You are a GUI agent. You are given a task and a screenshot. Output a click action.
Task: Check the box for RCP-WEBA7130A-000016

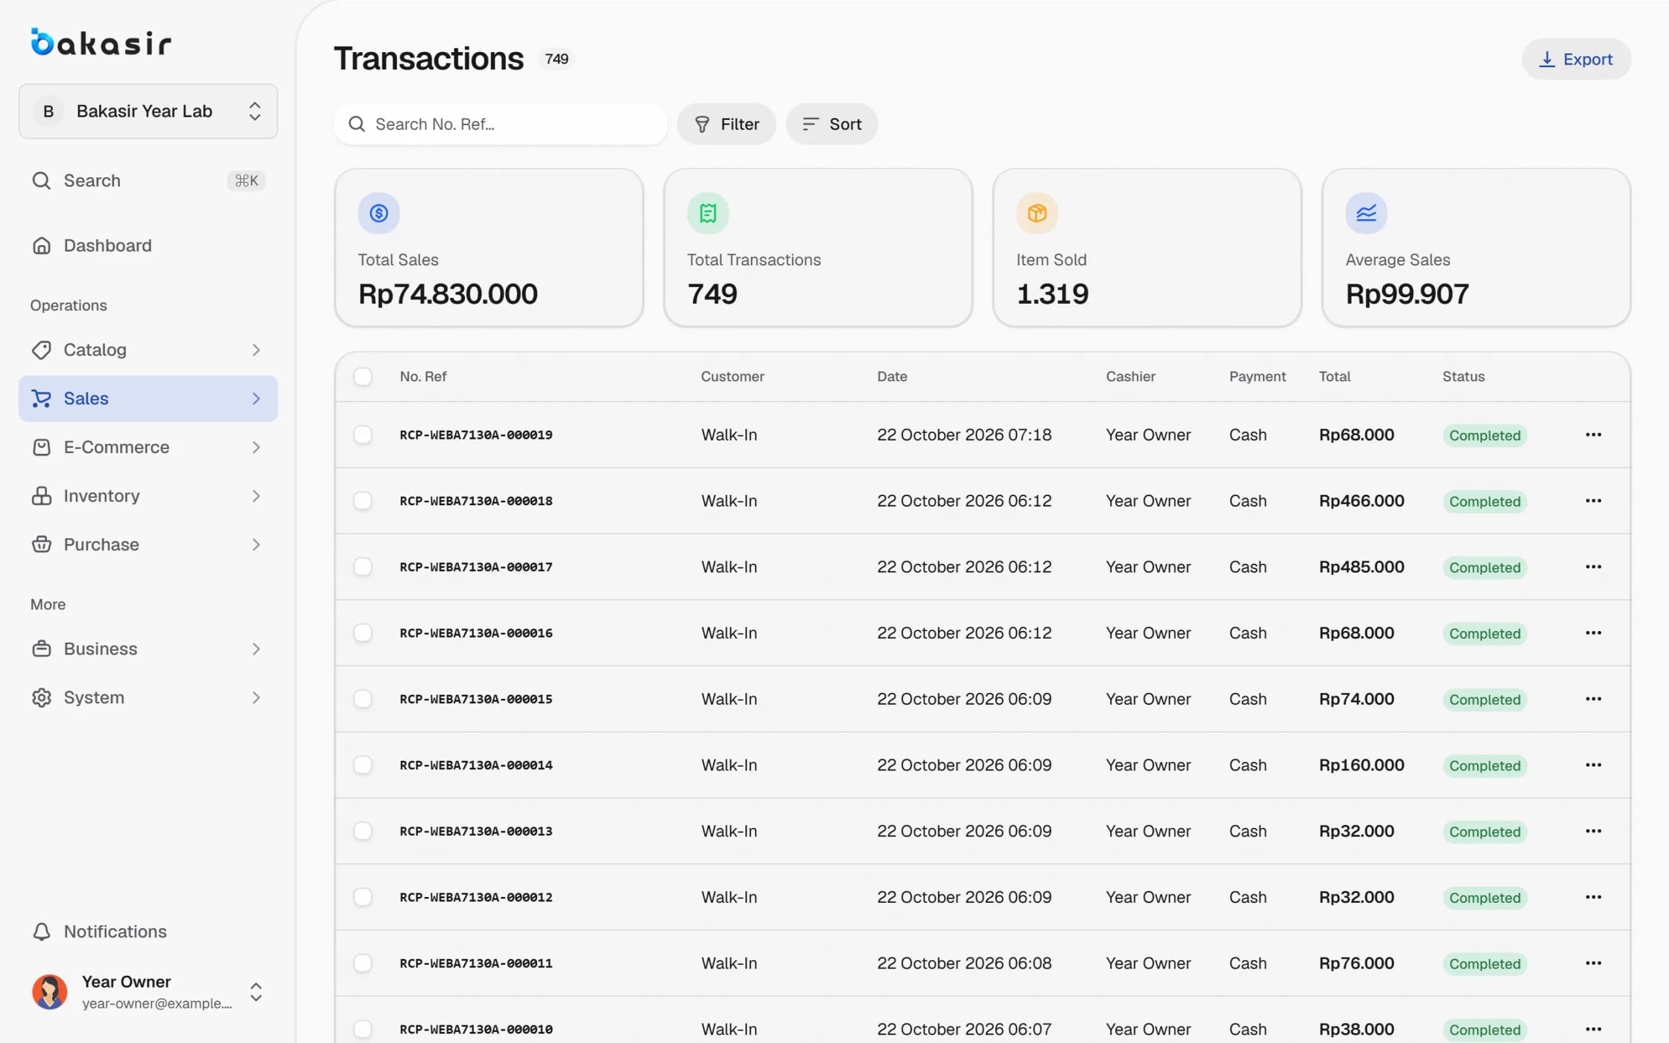pyautogui.click(x=362, y=632)
